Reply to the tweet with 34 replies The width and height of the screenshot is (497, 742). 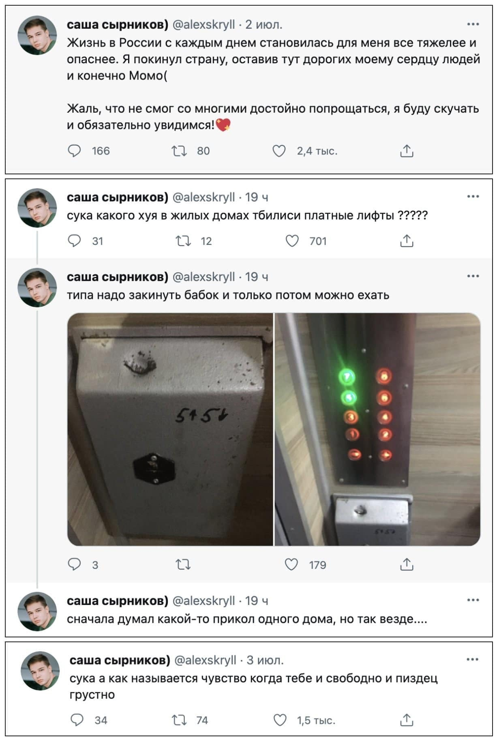[77, 720]
